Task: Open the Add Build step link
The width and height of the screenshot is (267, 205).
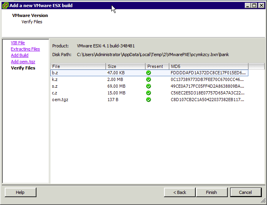Action: (x=19, y=55)
